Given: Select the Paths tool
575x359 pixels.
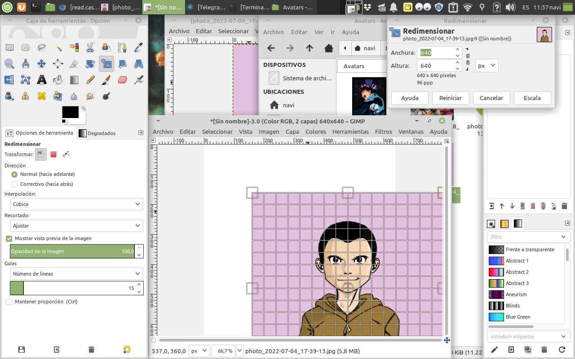Looking at the screenshot, I should coord(123,48).
